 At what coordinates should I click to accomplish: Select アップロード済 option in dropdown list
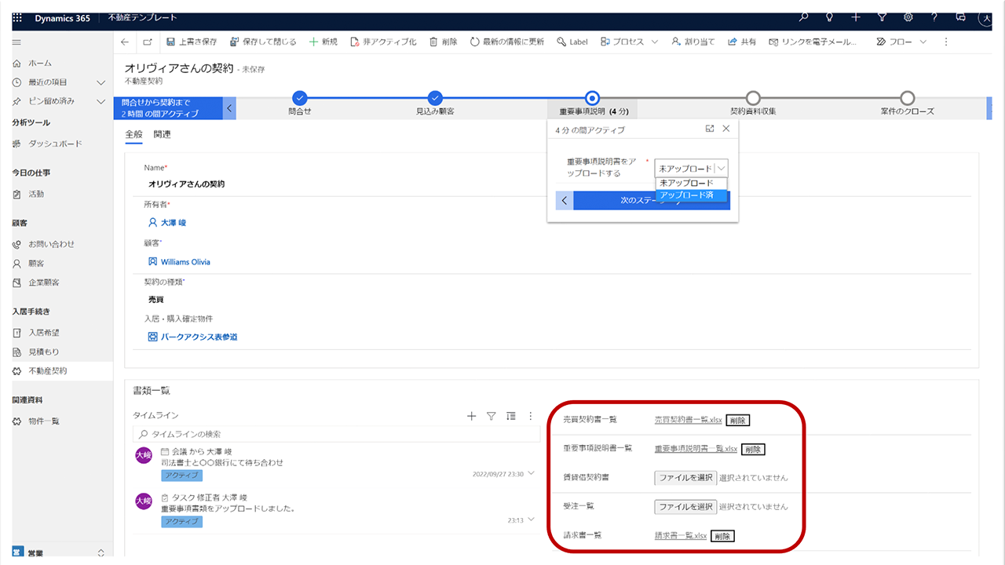pos(687,195)
